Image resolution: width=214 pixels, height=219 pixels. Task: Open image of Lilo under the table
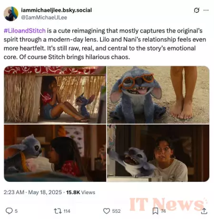point(55,94)
